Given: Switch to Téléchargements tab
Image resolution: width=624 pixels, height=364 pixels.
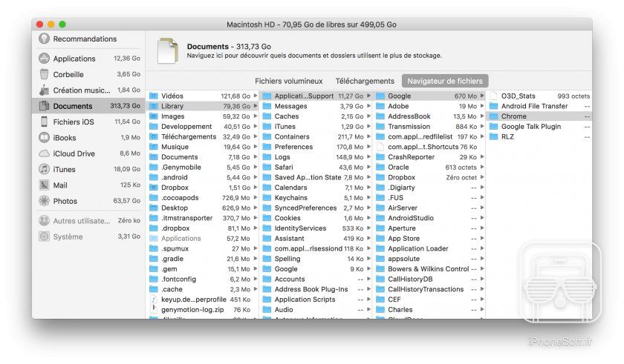Looking at the screenshot, I should tap(365, 81).
